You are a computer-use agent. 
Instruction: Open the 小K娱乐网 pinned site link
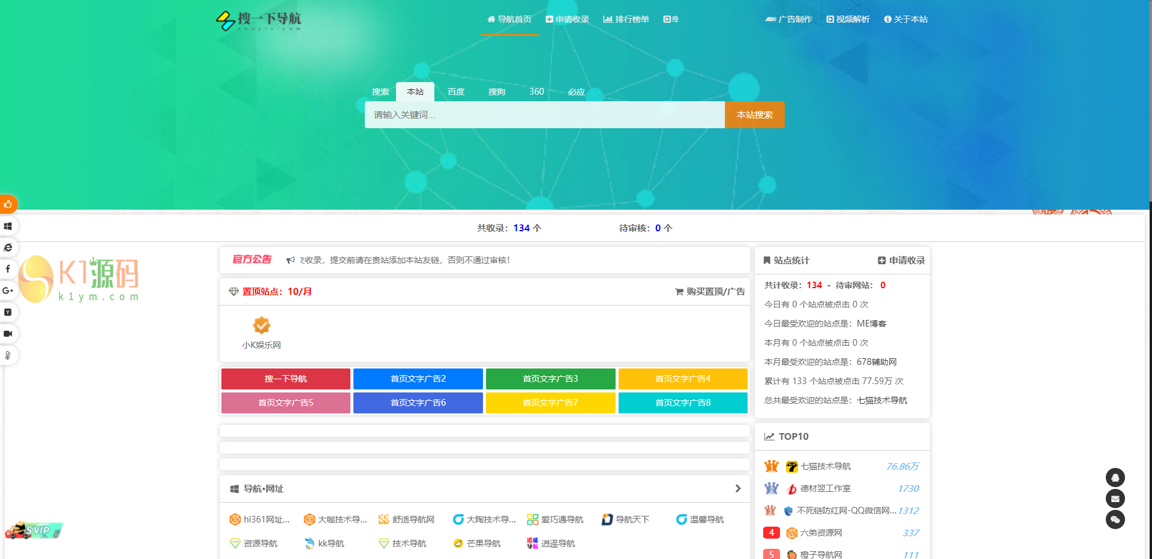pos(262,345)
